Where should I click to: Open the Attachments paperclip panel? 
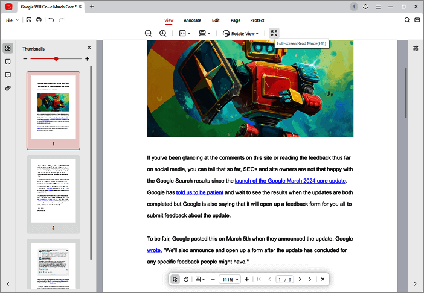click(8, 88)
